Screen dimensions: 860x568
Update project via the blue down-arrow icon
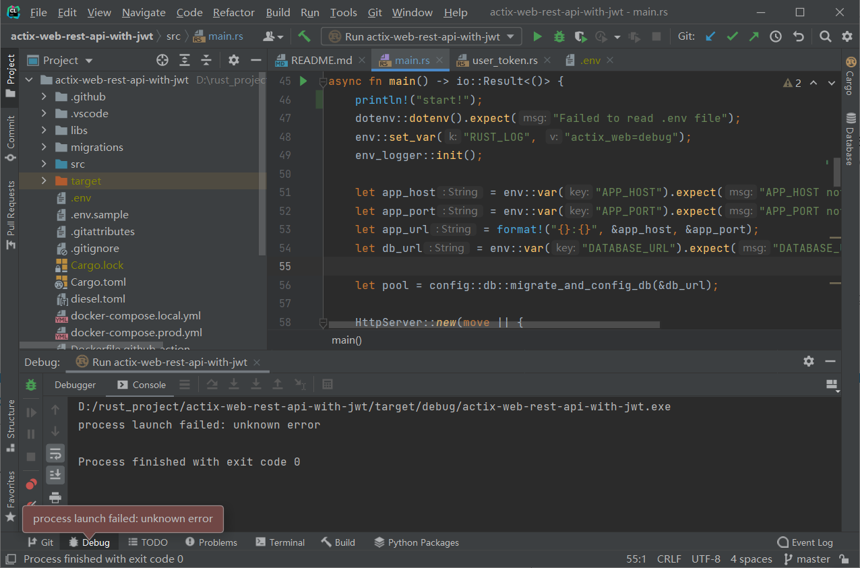pyautogui.click(x=710, y=36)
